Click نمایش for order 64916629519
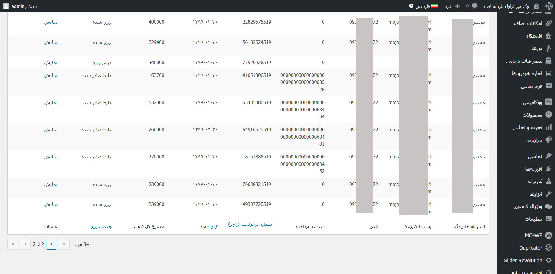 pos(51,130)
